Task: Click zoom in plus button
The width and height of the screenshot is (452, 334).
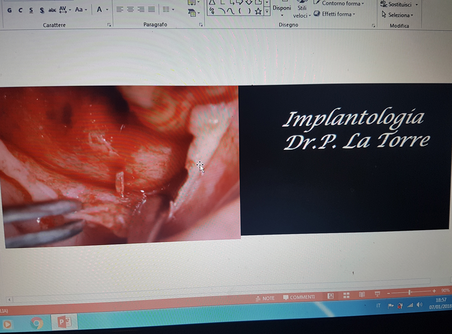Action: [434, 291]
